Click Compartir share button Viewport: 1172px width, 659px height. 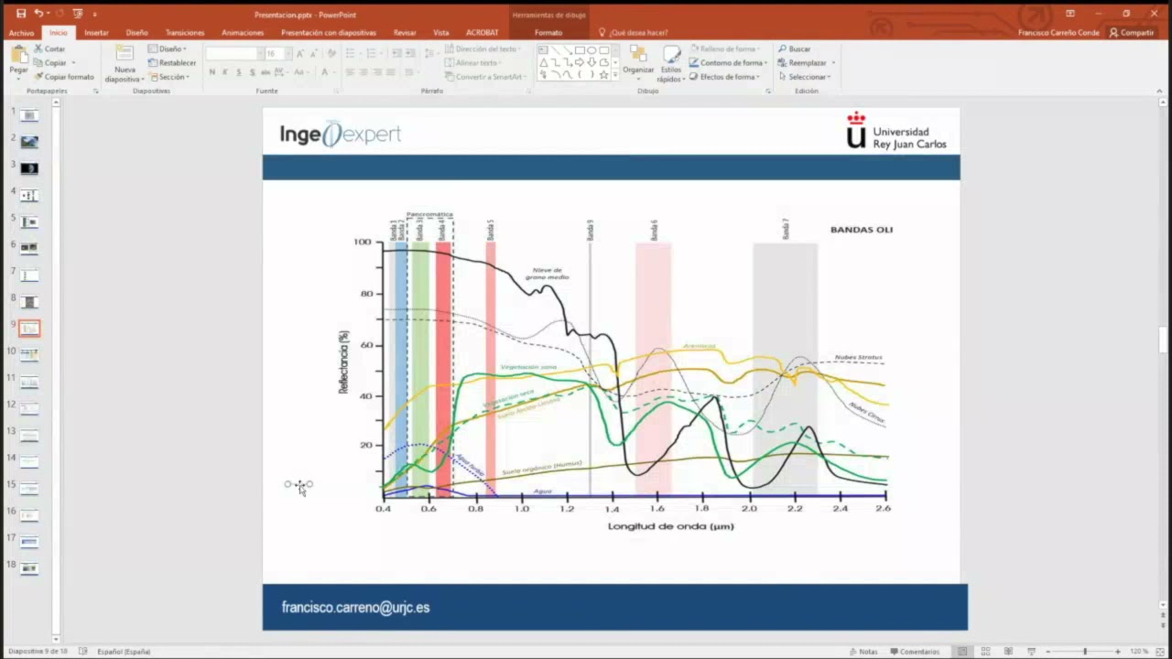[x=1132, y=33]
